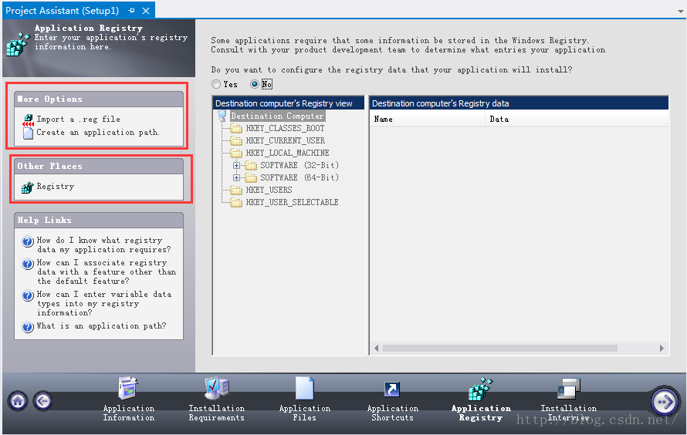This screenshot has width=687, height=435.
Task: Select the Destination Computer tree item
Action: click(277, 116)
